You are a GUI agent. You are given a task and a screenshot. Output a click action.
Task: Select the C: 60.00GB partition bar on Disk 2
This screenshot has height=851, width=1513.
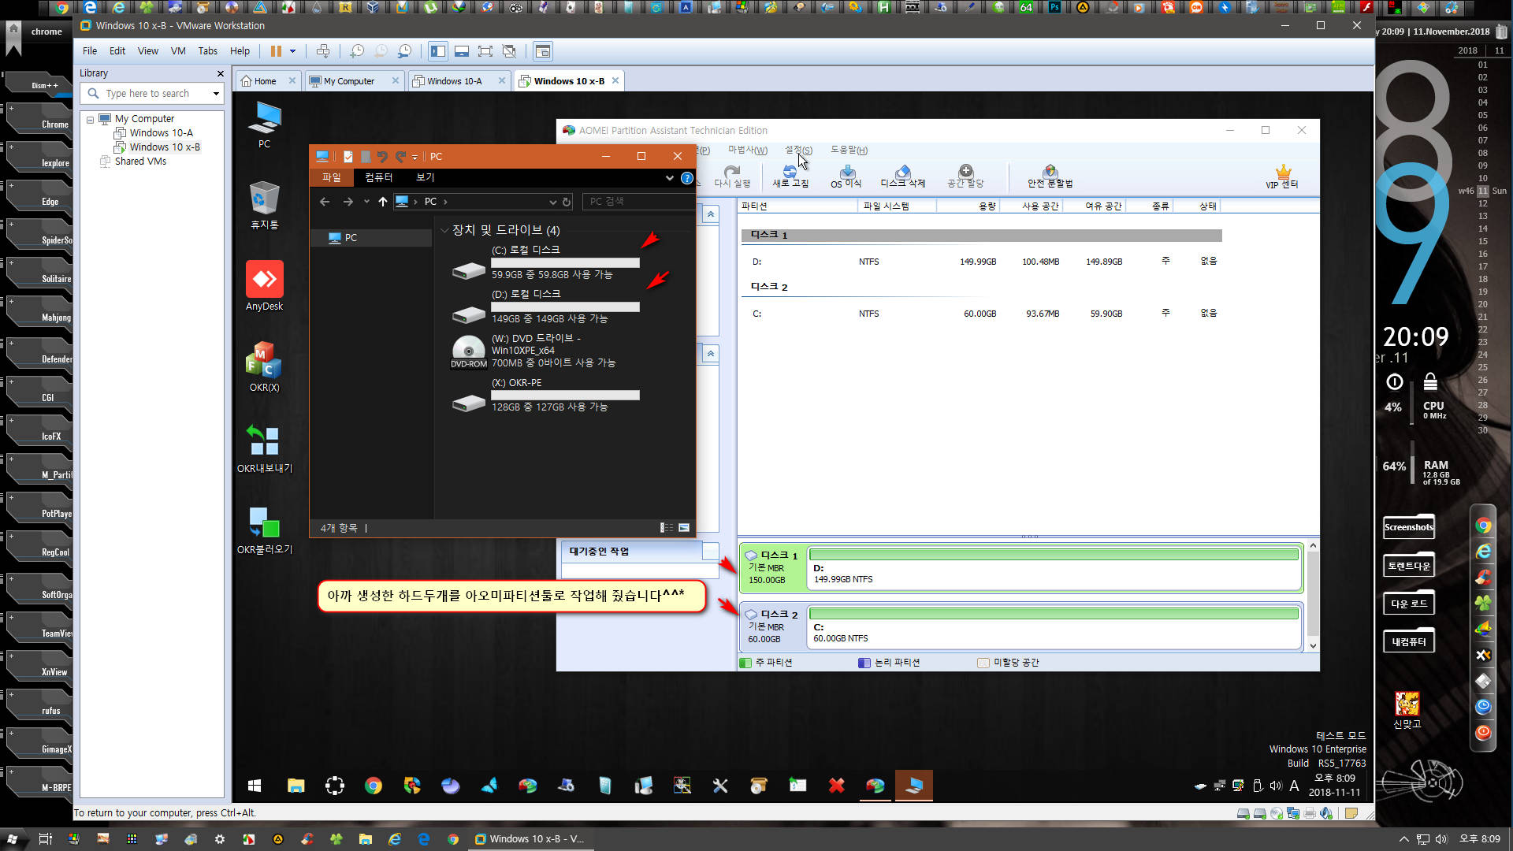pos(1054,626)
